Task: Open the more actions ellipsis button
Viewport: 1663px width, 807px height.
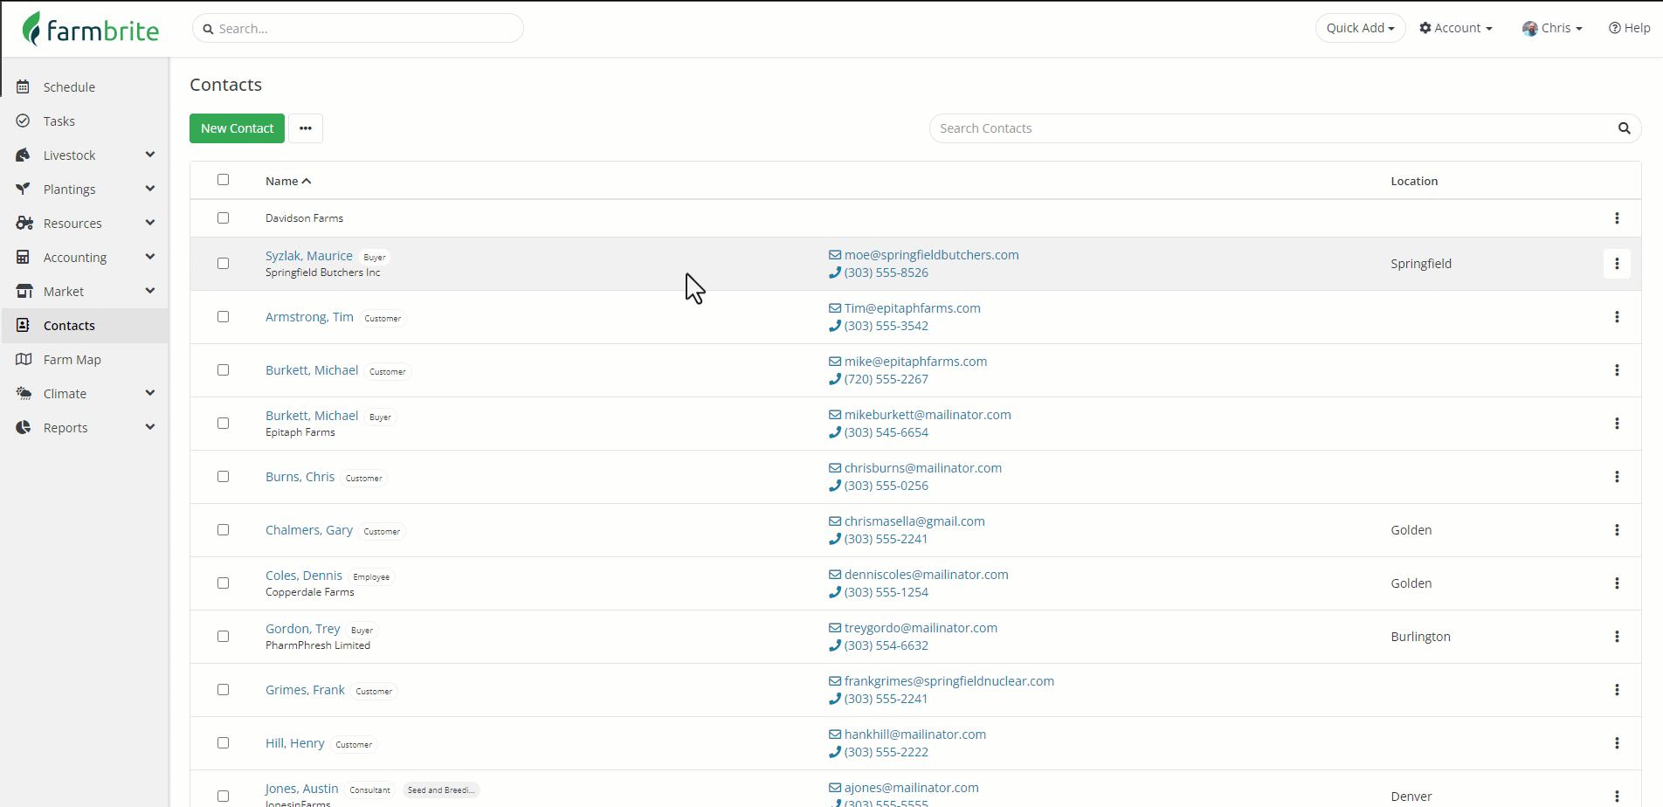Action: tap(306, 128)
